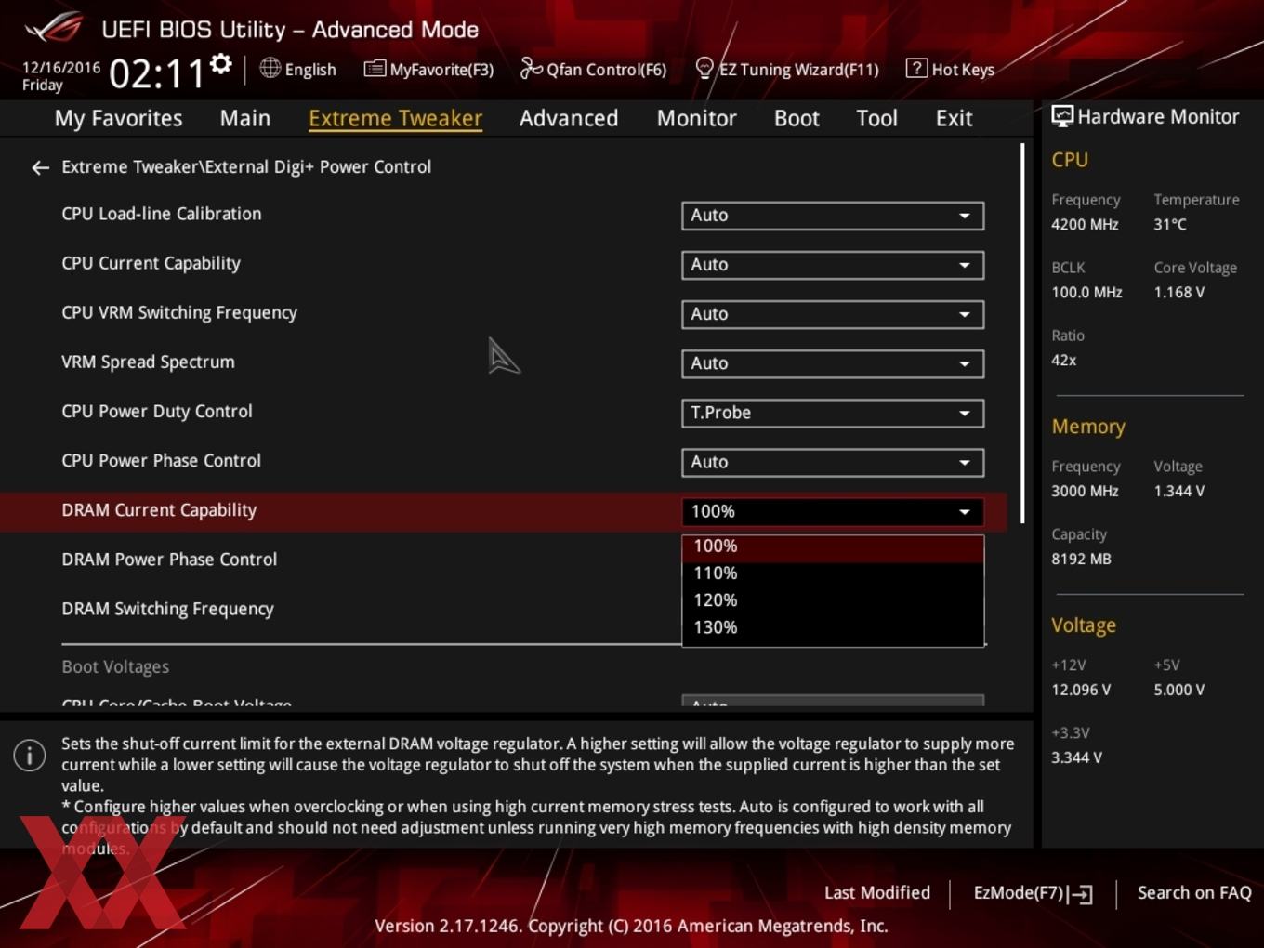The image size is (1264, 948).
Task: Open Search on FAQ
Action: point(1194,893)
